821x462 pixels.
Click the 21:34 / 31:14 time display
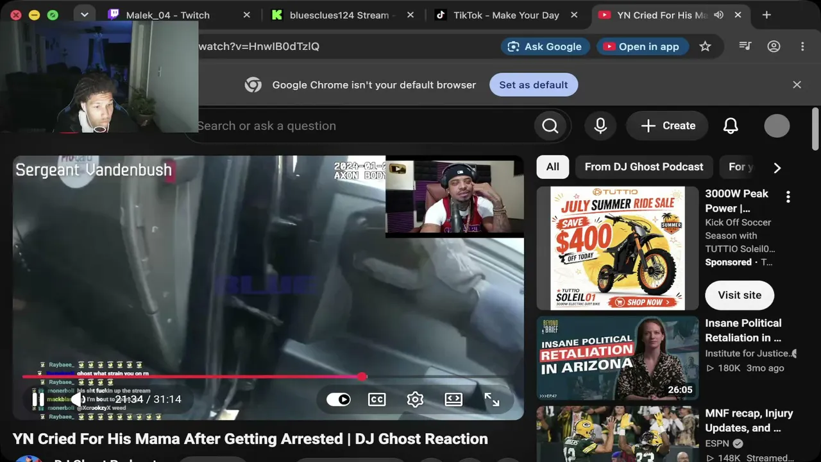(148, 399)
